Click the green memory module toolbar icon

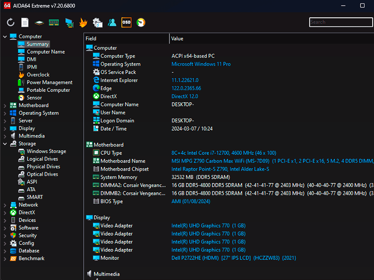click(54, 22)
